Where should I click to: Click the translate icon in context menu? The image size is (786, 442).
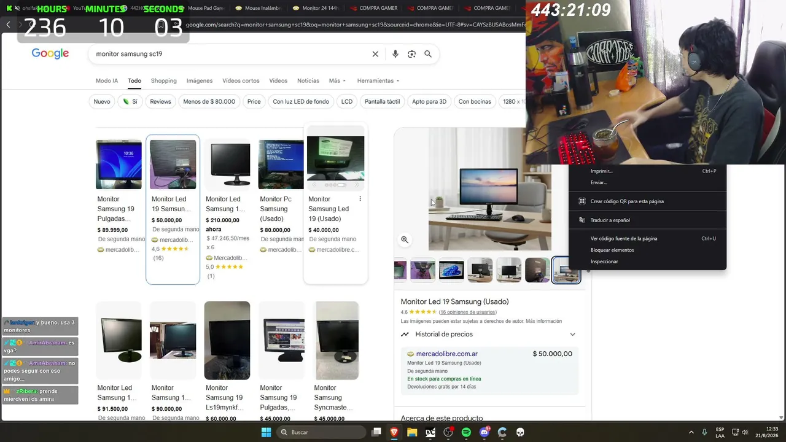click(x=582, y=220)
